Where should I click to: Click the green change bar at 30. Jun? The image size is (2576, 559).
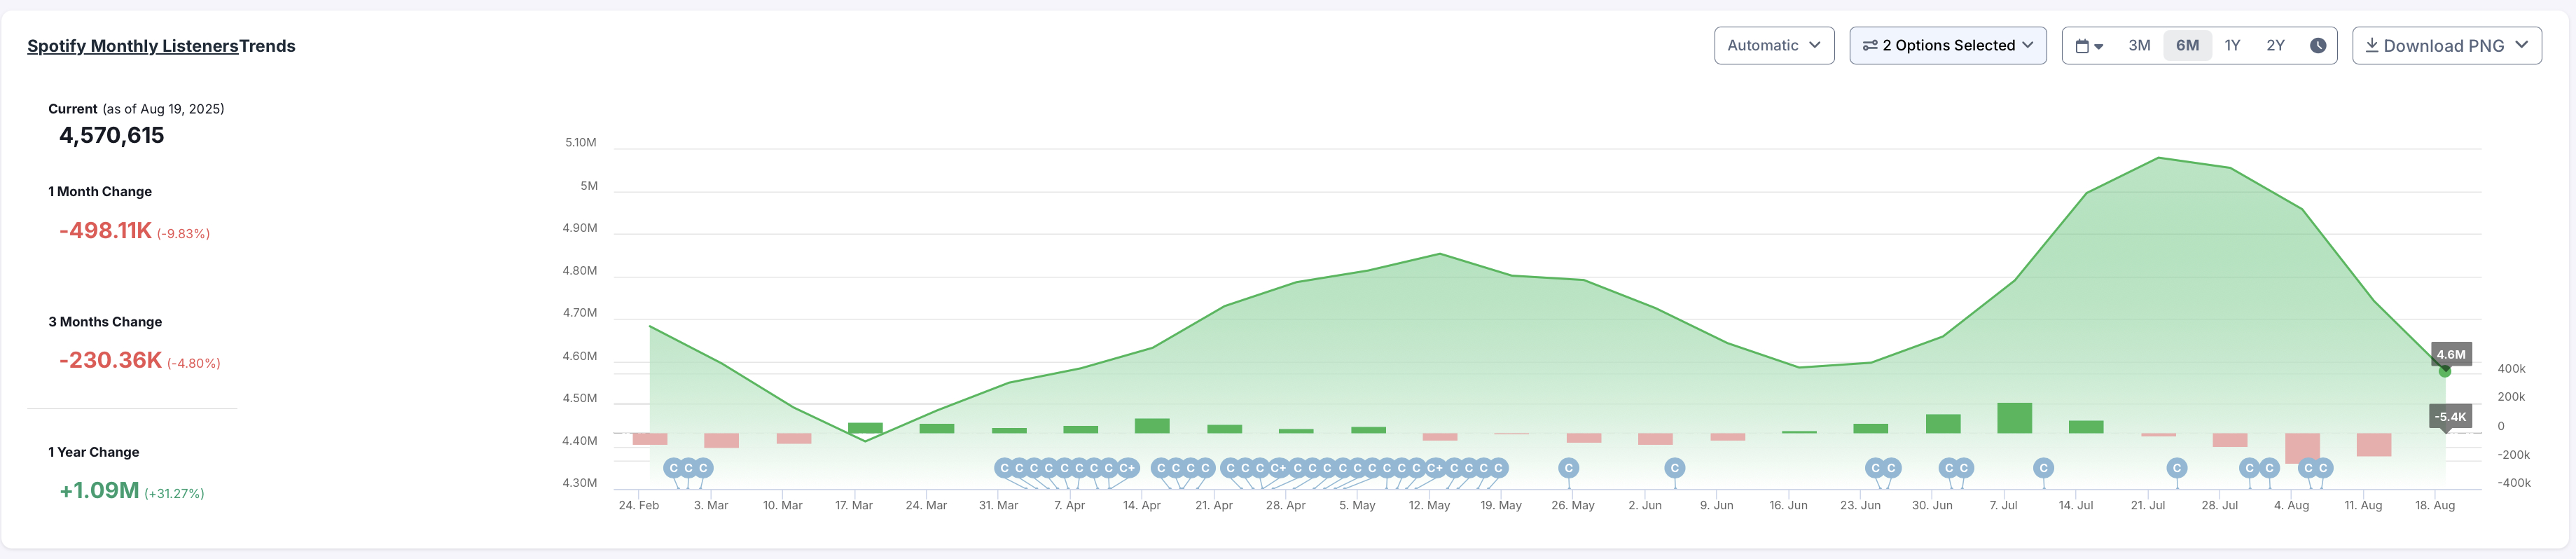[x=1943, y=424]
